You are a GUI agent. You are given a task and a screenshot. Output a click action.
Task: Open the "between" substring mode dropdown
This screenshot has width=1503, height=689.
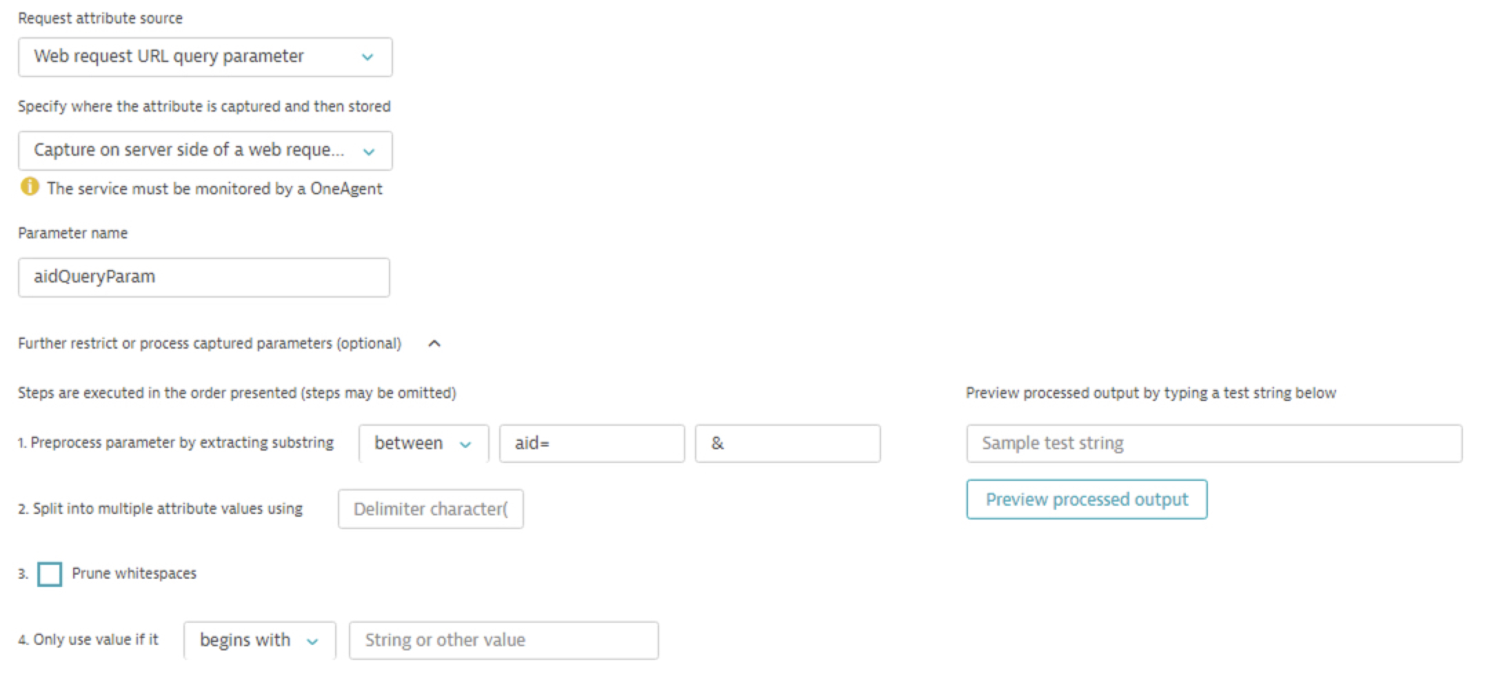pyautogui.click(x=423, y=443)
